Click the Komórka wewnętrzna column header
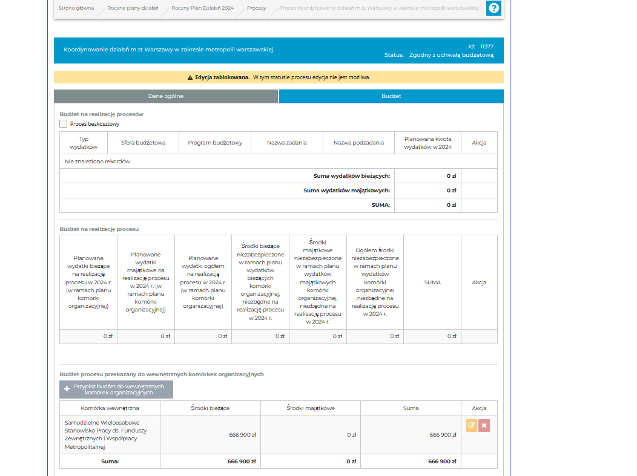The image size is (637, 476). pos(110,408)
